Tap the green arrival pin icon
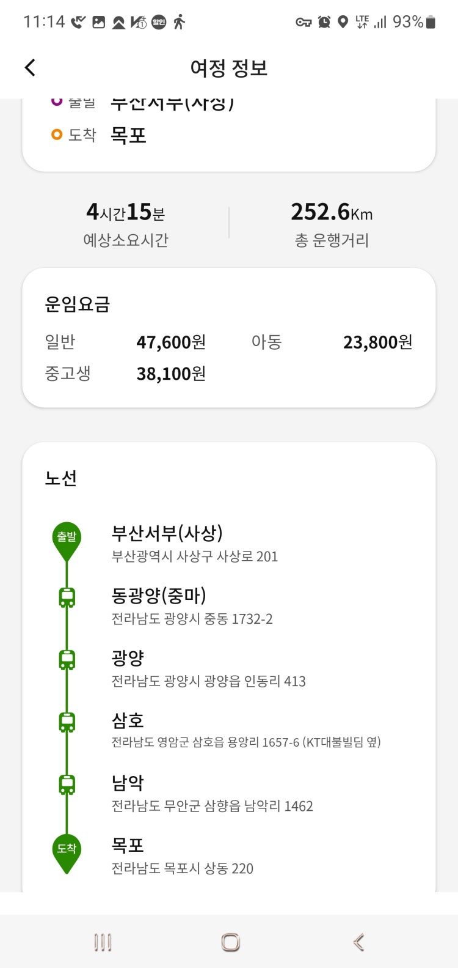The height and width of the screenshot is (968, 458). click(67, 851)
